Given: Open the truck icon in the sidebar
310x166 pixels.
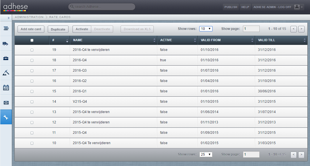Looking at the screenshot, I should pyautogui.click(x=6, y=43).
